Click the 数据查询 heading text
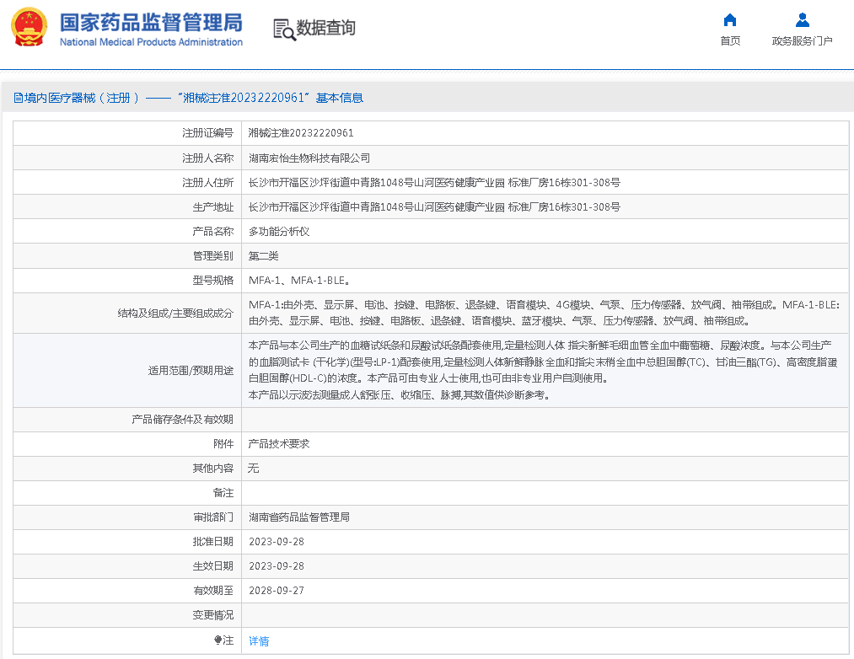Viewport: 854px width, 659px height. (325, 29)
